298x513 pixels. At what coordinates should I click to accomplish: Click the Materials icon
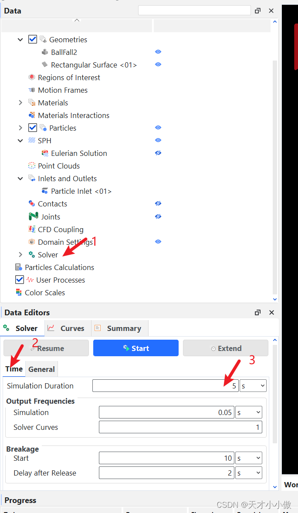click(x=32, y=103)
